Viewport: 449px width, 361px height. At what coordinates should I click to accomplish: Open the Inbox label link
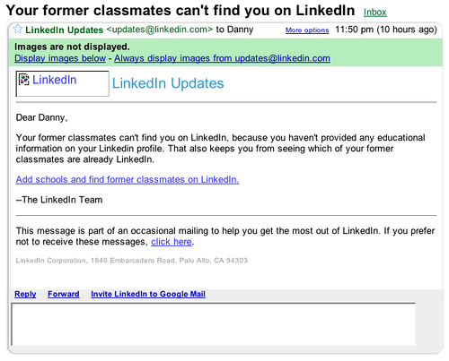point(375,13)
